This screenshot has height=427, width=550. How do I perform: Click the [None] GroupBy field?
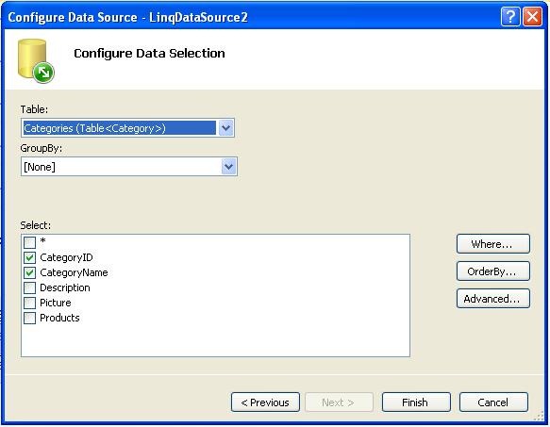click(122, 167)
